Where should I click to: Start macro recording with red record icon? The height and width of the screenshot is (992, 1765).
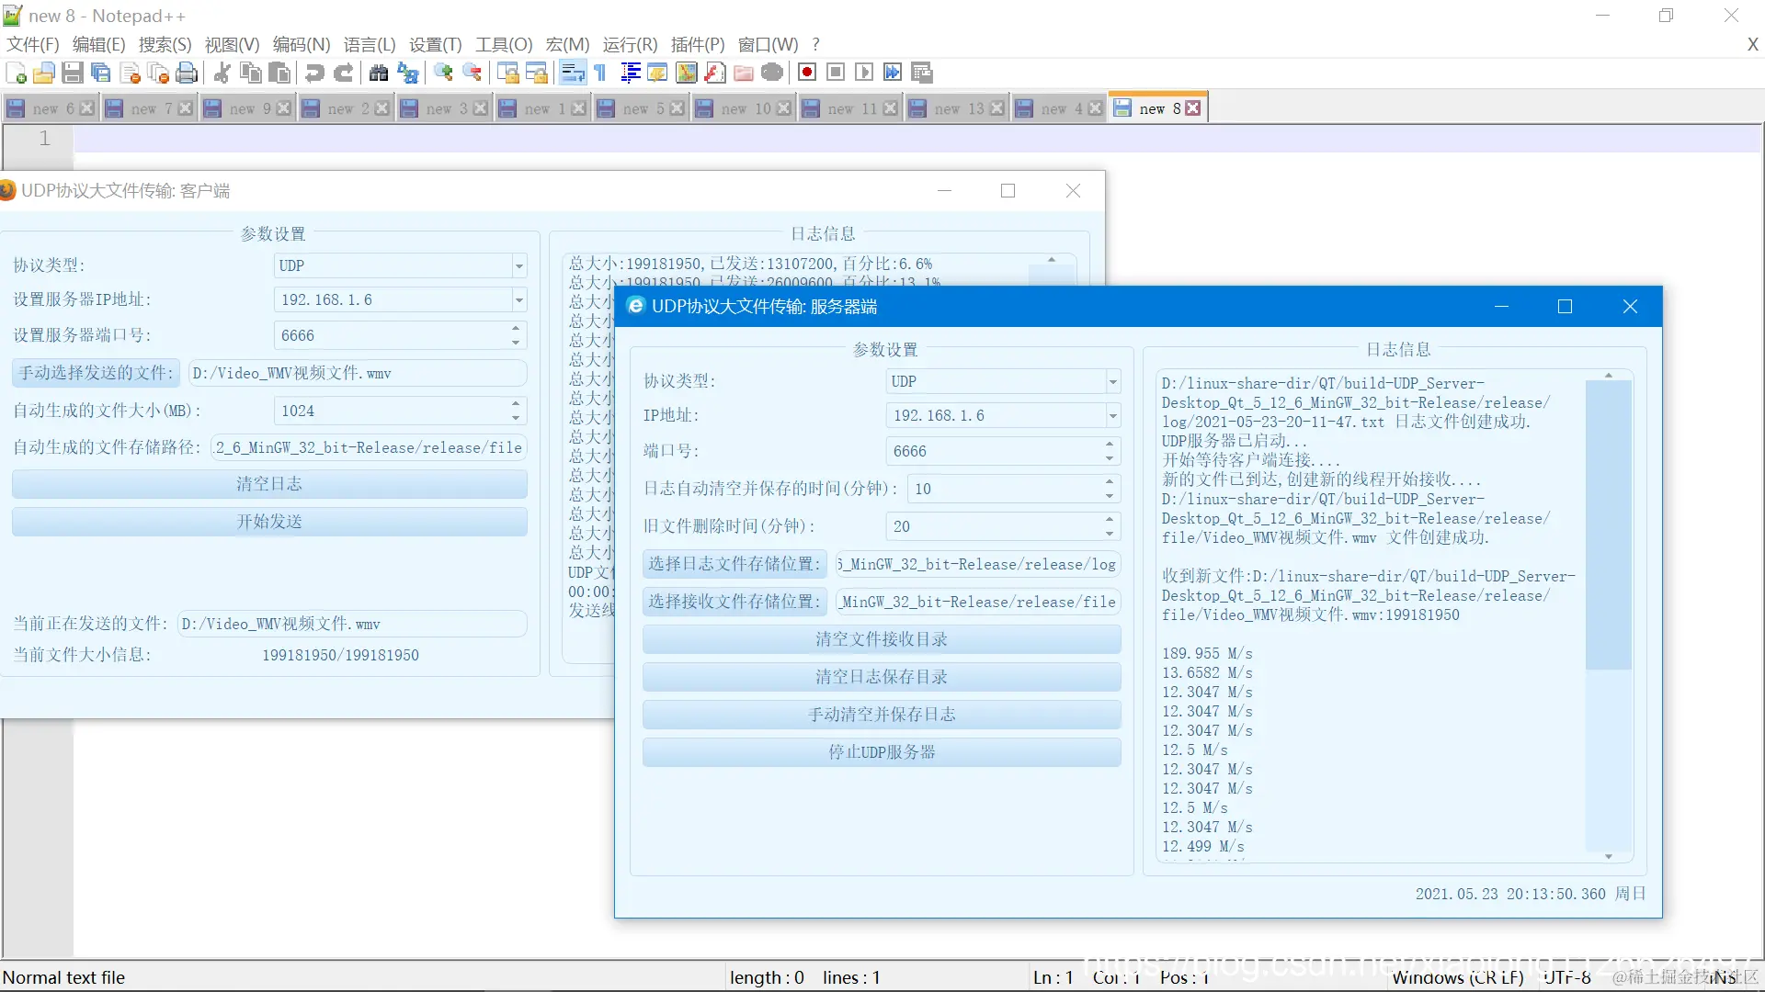807,73
